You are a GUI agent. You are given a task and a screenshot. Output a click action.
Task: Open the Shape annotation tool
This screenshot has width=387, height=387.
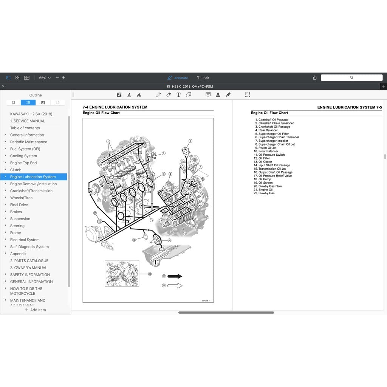(189, 95)
